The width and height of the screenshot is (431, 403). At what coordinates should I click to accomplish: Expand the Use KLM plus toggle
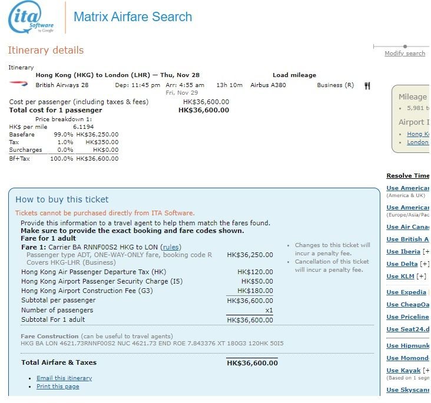tap(422, 276)
